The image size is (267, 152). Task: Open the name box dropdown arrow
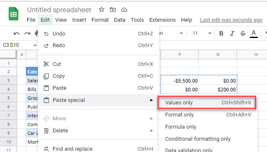[35, 45]
